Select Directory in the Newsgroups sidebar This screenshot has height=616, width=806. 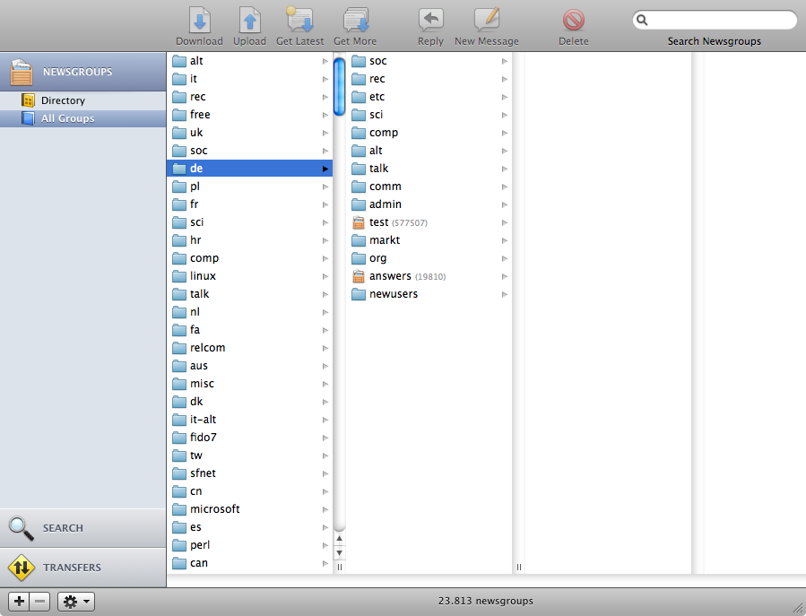(x=63, y=100)
